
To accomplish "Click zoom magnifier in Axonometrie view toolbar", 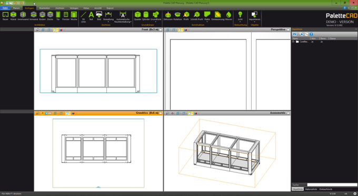I will (167, 113).
